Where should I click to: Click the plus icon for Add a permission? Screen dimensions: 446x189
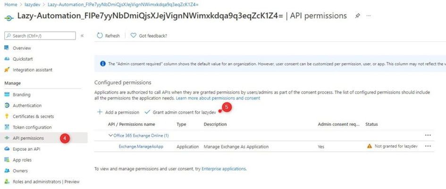[100, 112]
